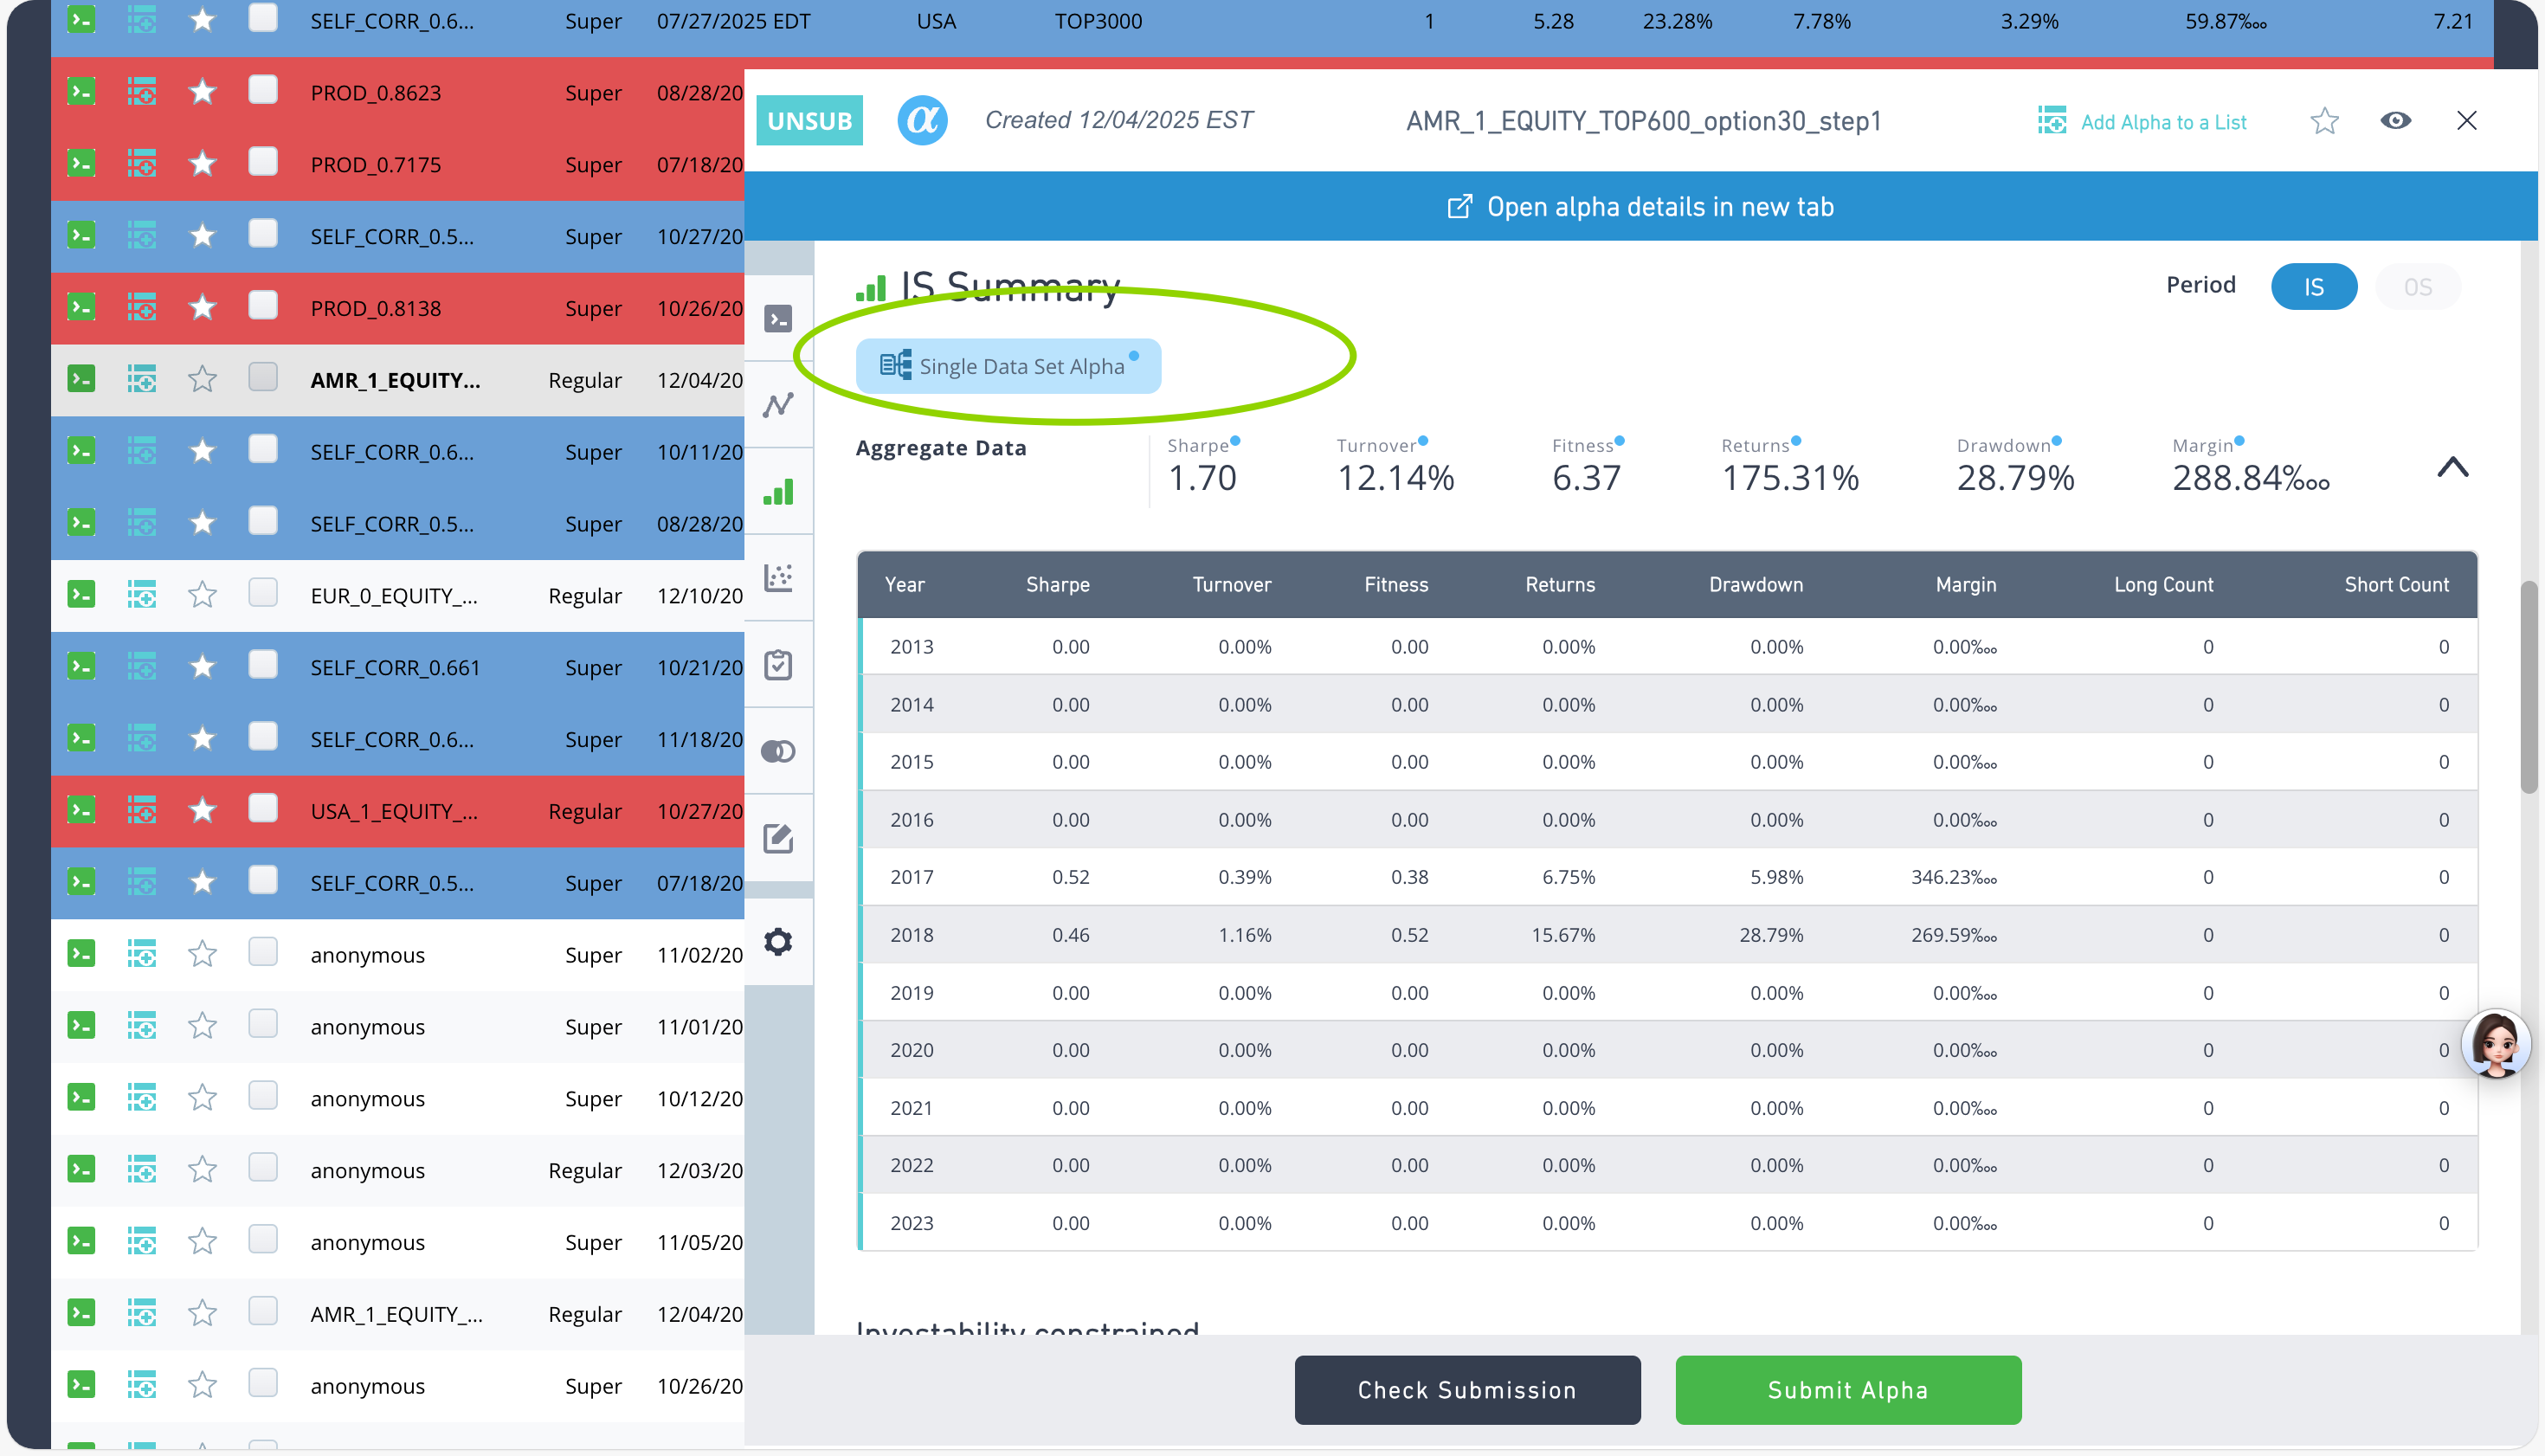The height and width of the screenshot is (1456, 2545).
Task: Click add-to-list icon on PROD_0.8623 row
Action: (142, 93)
